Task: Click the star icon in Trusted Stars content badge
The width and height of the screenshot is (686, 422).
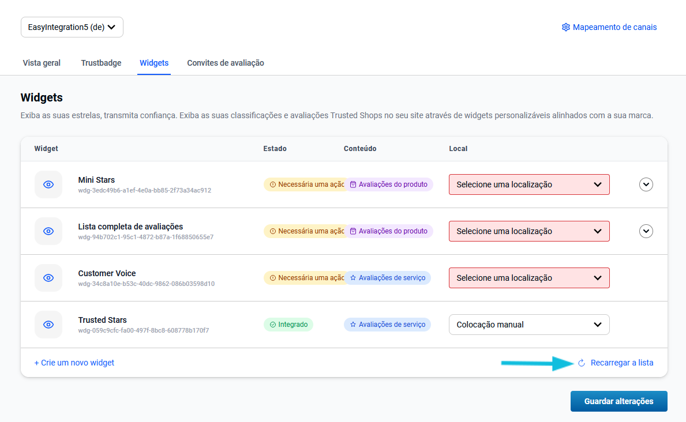Action: (x=353, y=325)
